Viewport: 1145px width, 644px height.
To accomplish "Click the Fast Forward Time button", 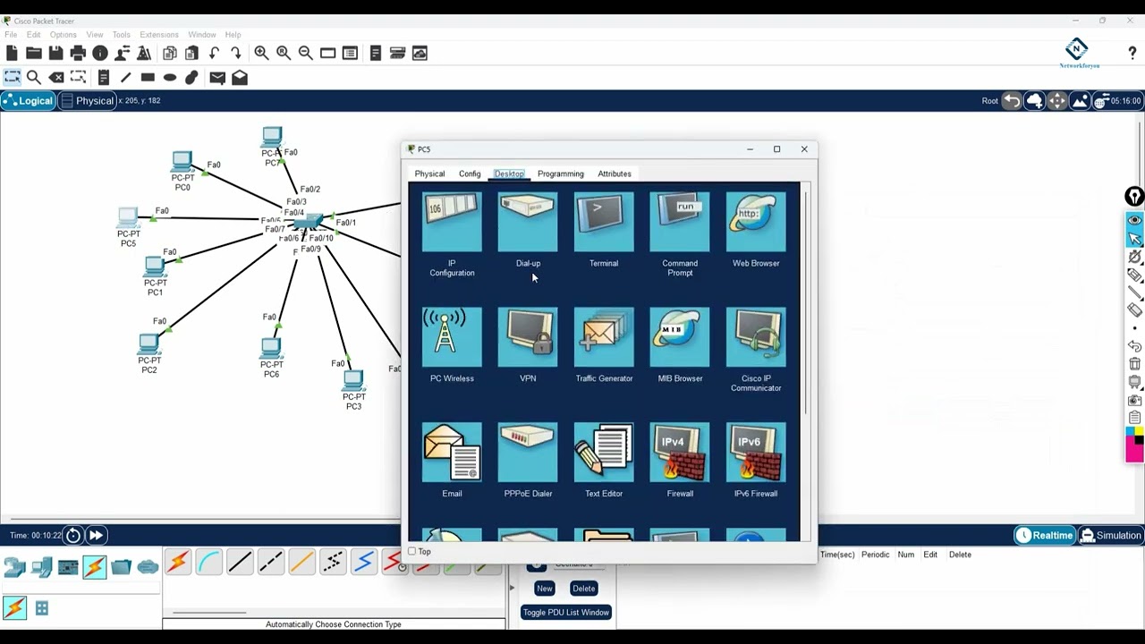I will 96,536.
